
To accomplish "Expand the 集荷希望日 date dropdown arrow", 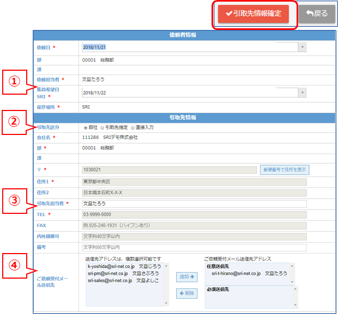I will [x=302, y=93].
